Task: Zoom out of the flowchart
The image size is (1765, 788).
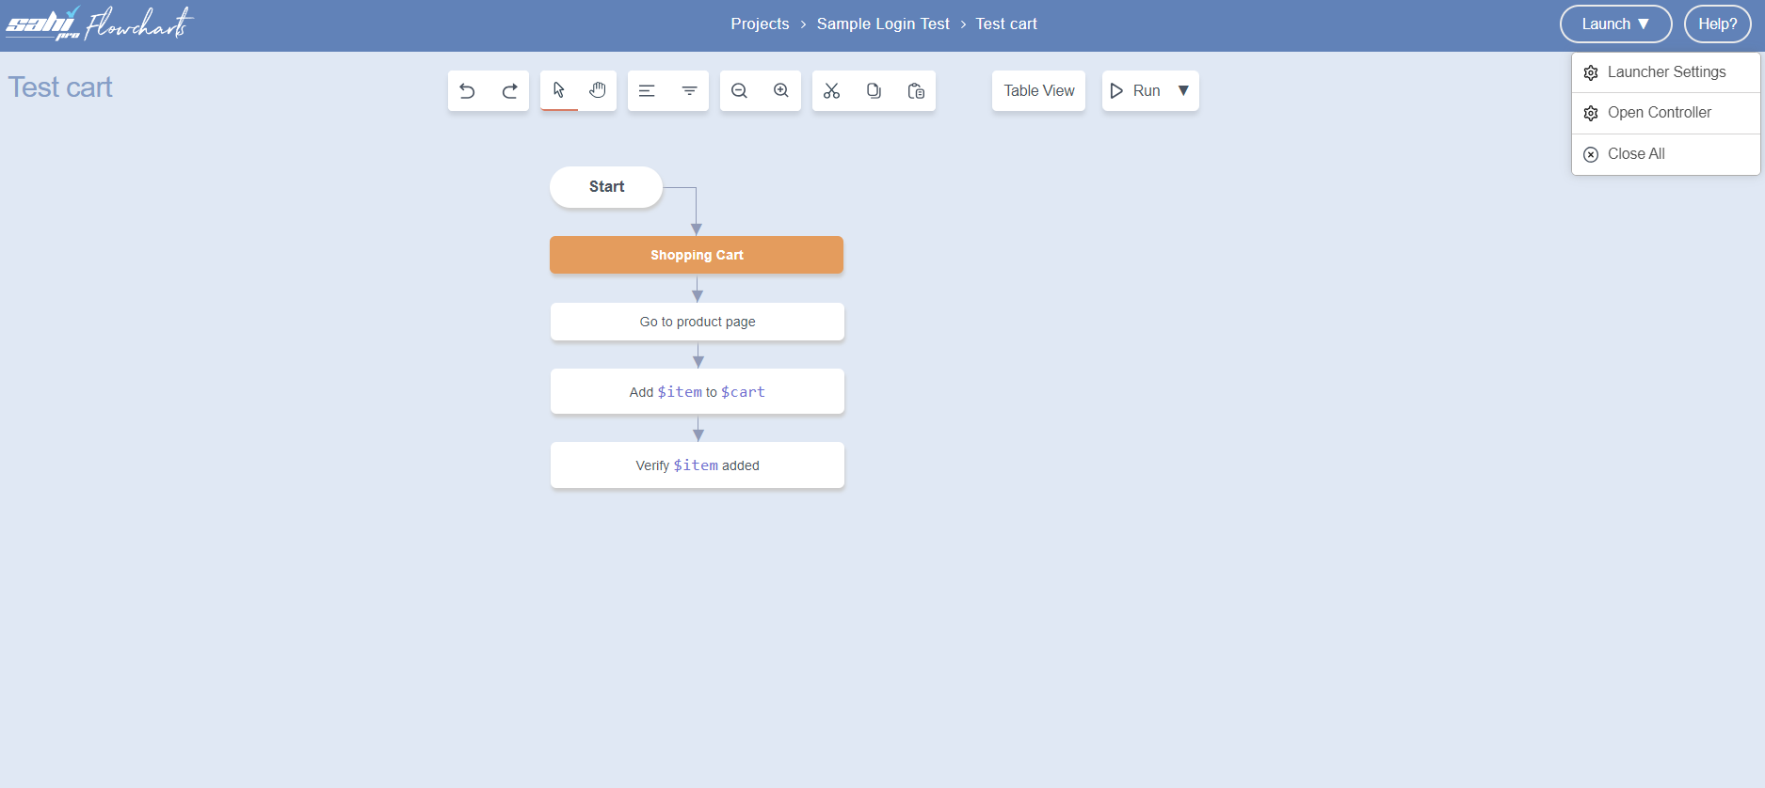Action: 740,91
